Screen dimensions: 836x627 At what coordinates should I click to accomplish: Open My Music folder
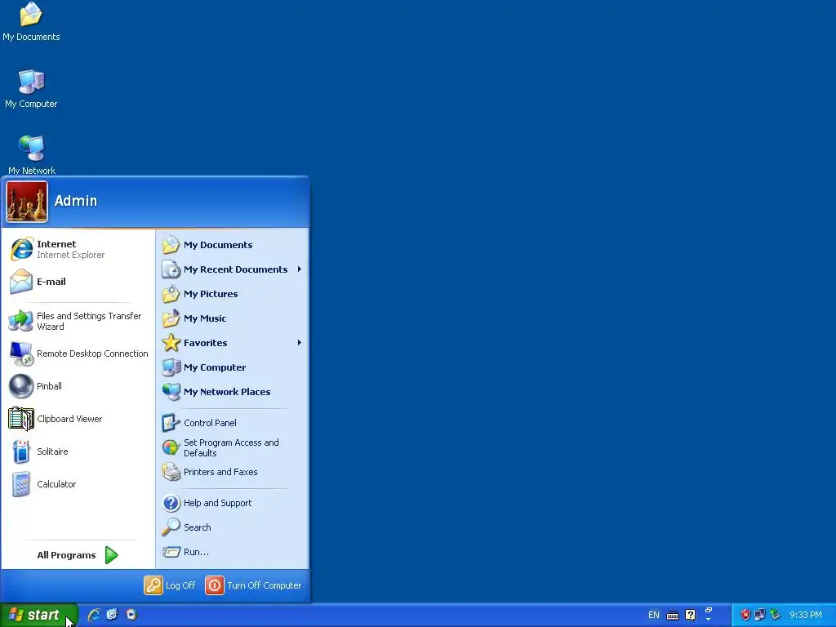[233, 318]
